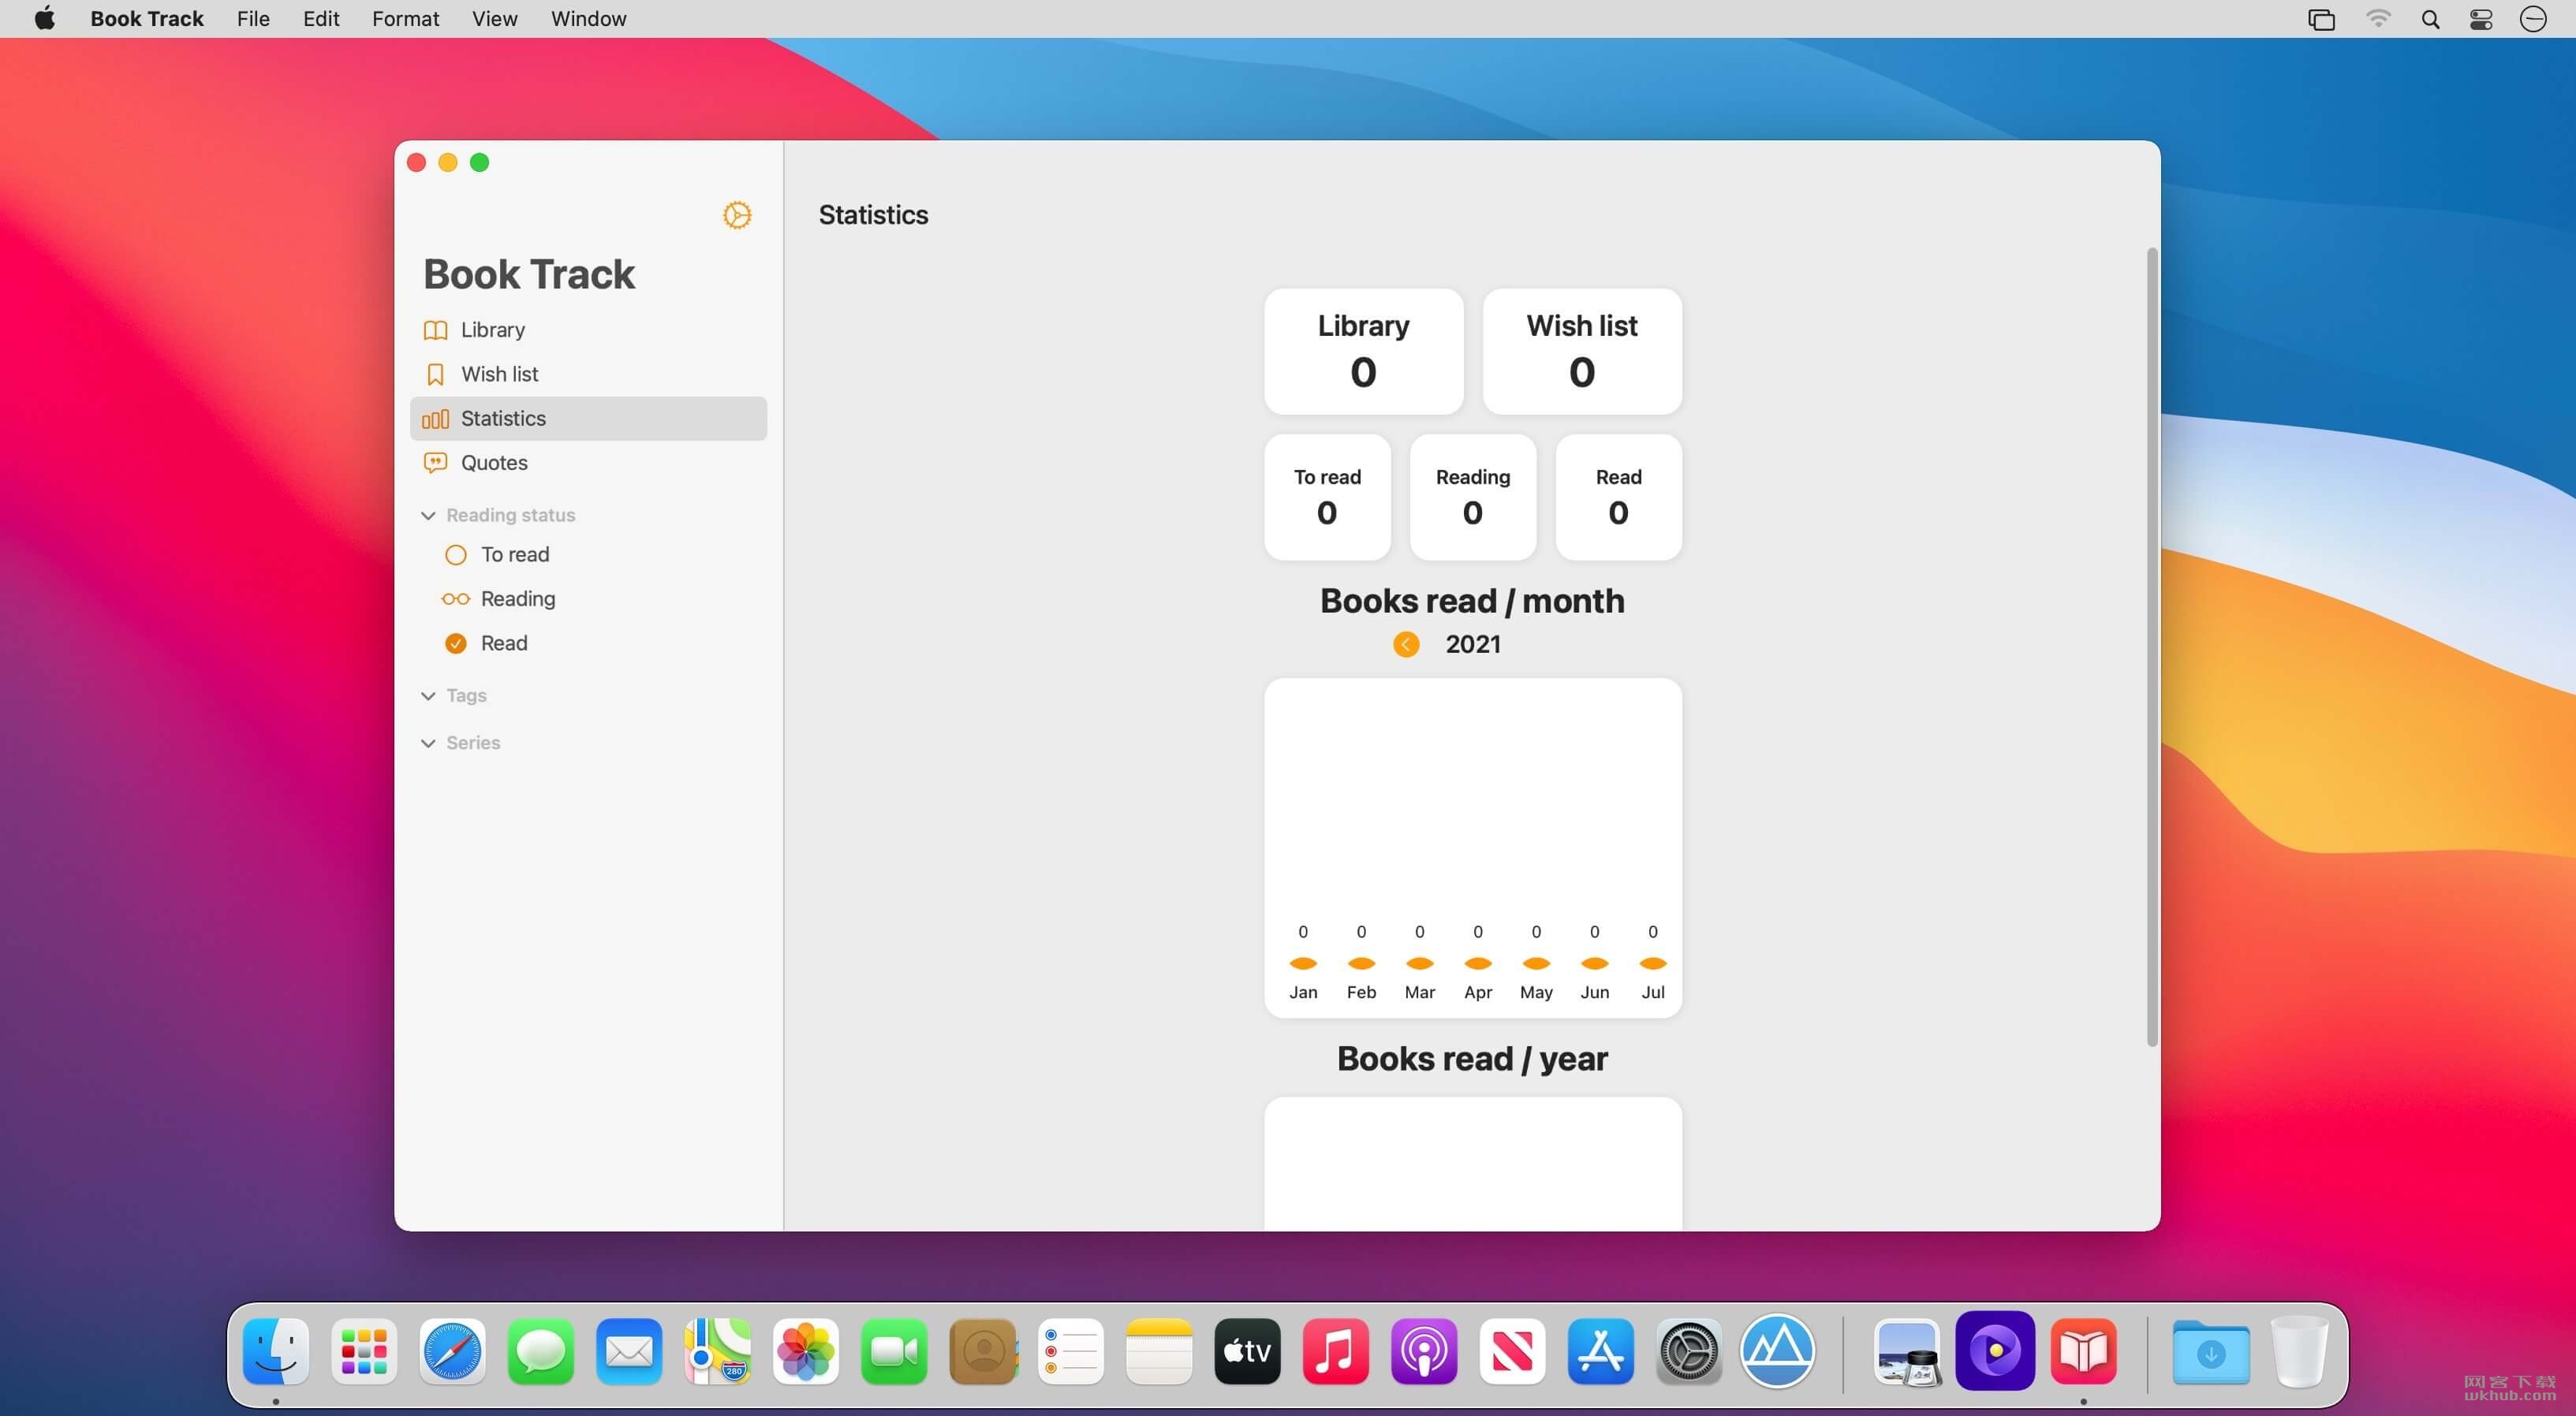Open Finder from the Dock
This screenshot has height=1416, width=2576.
point(276,1351)
